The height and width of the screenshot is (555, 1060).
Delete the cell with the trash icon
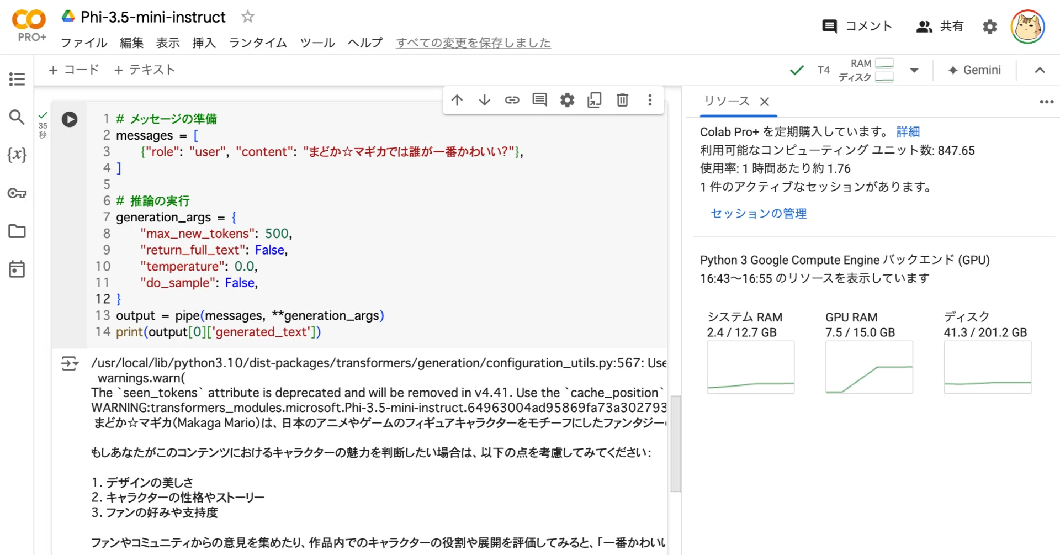622,100
